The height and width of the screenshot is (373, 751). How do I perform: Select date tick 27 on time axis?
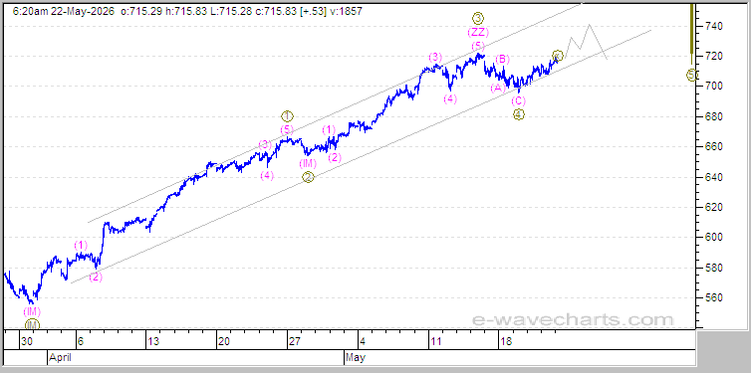point(295,342)
